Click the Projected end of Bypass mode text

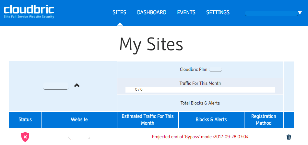click(200, 137)
